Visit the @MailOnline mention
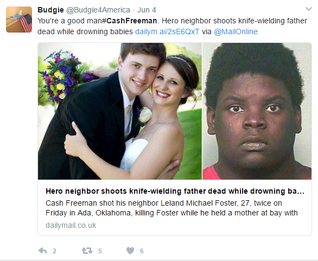This screenshot has height=261, width=318. click(236, 31)
